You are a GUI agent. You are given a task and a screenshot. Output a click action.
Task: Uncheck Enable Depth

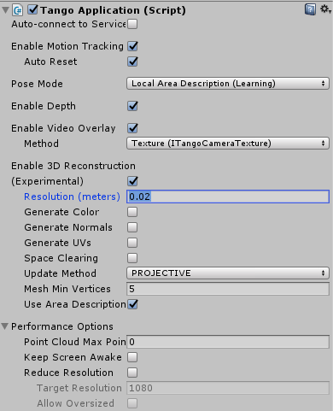132,106
